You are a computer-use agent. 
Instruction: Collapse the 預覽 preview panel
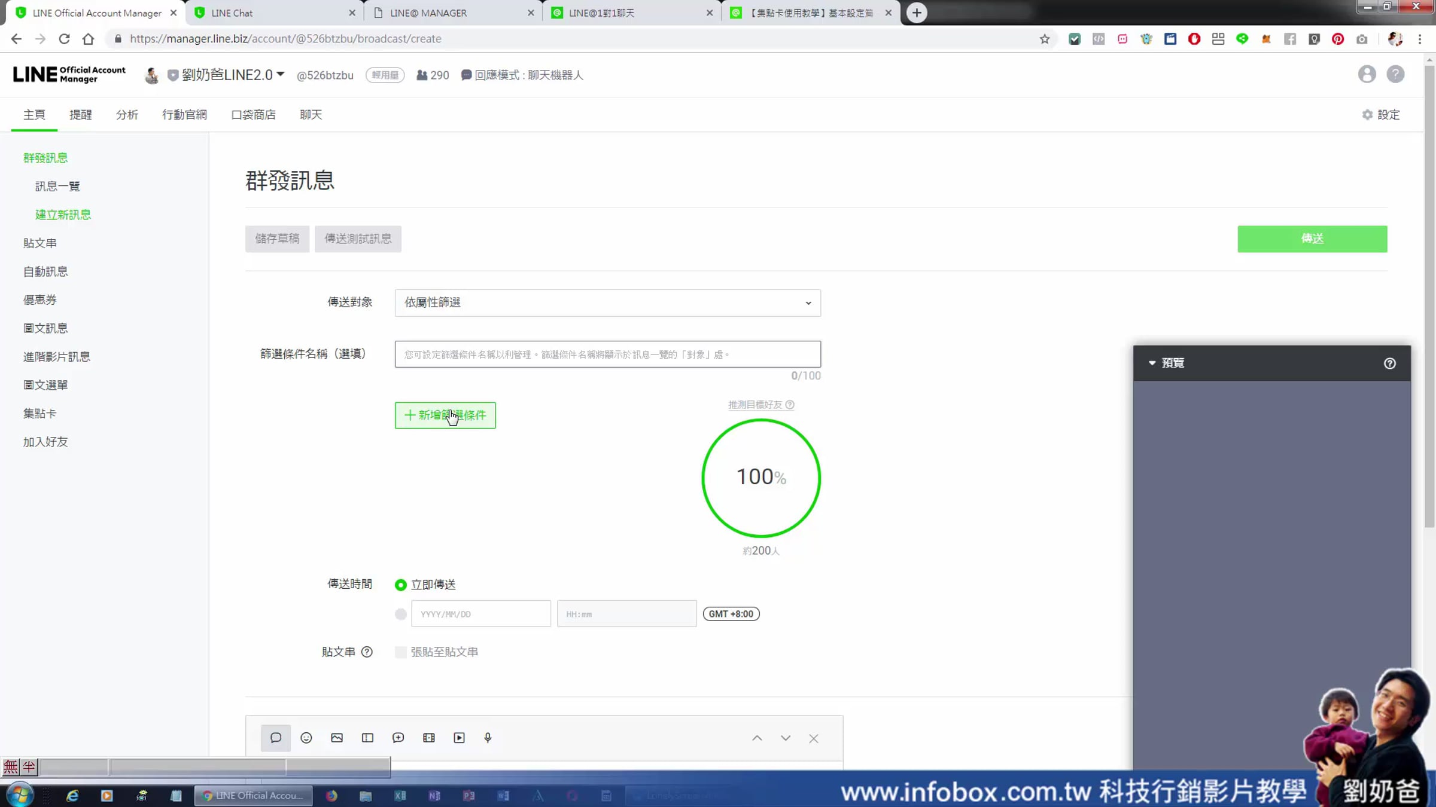click(x=1152, y=363)
